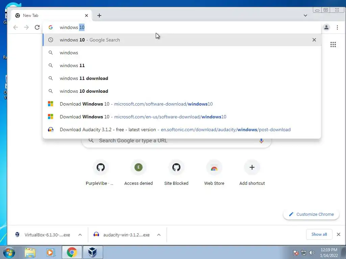346x259 pixels.
Task: Click the address bar containing 'windows 10'
Action: coord(182,27)
